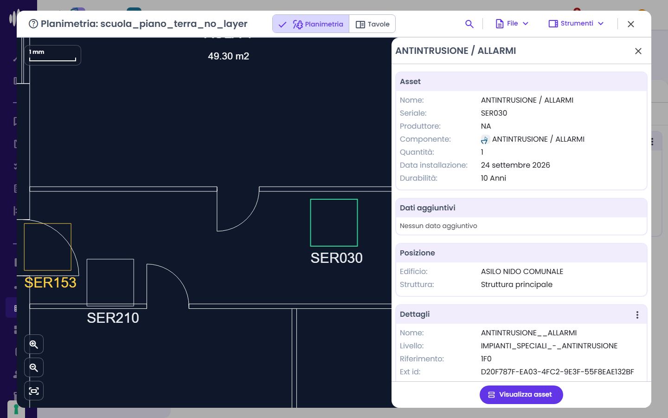The height and width of the screenshot is (418, 668).
Task: Zoom in on the floor plan
Action: [34, 345]
